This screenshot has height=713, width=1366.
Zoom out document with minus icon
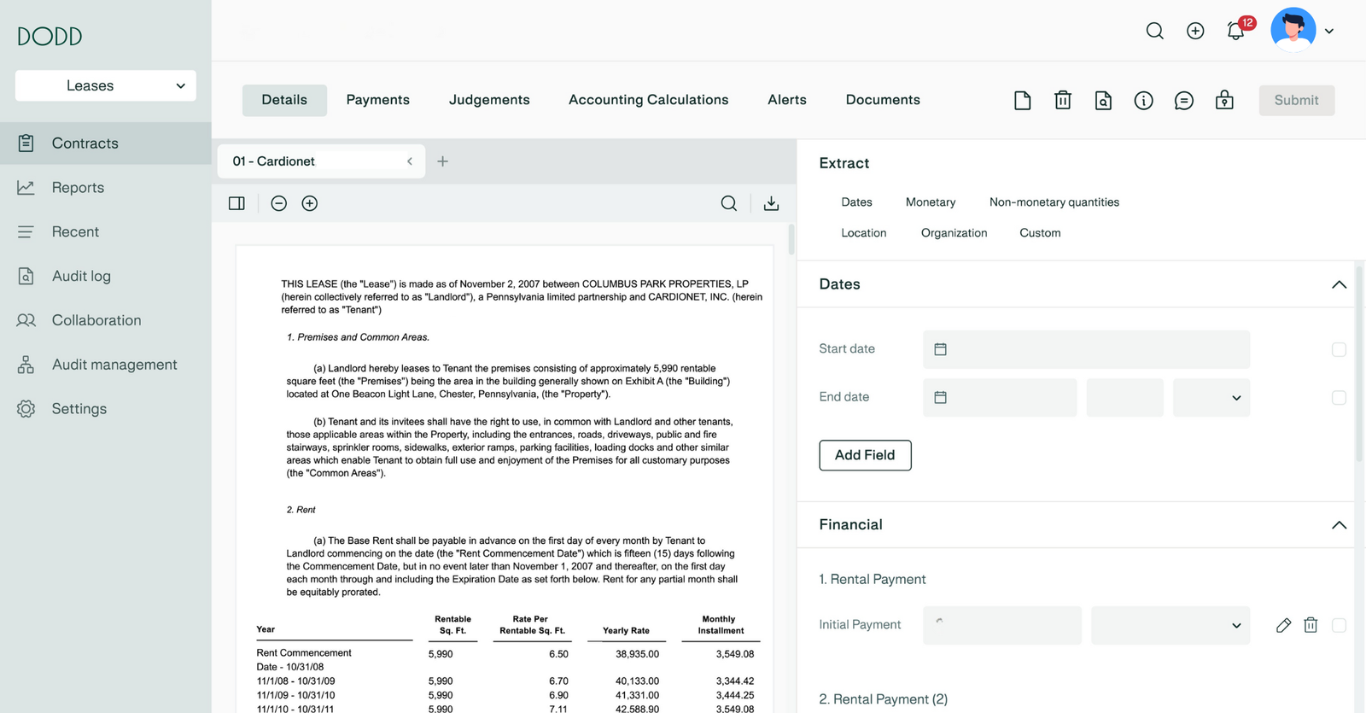tap(278, 203)
